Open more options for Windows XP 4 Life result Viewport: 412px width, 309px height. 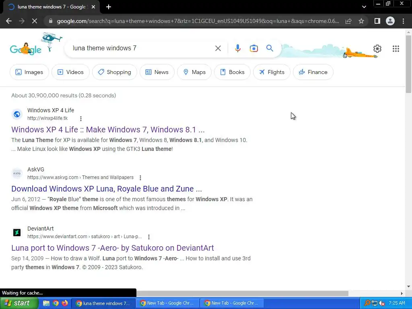[81, 119]
